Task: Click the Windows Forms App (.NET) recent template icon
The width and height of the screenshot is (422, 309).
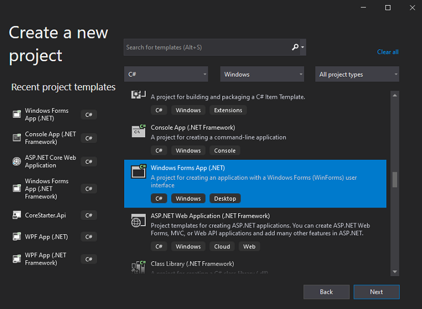Action: pos(16,115)
